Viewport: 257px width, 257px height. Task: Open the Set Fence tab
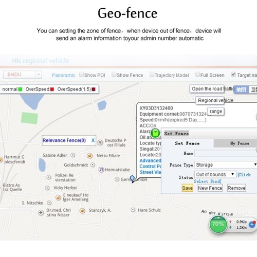[188, 143]
